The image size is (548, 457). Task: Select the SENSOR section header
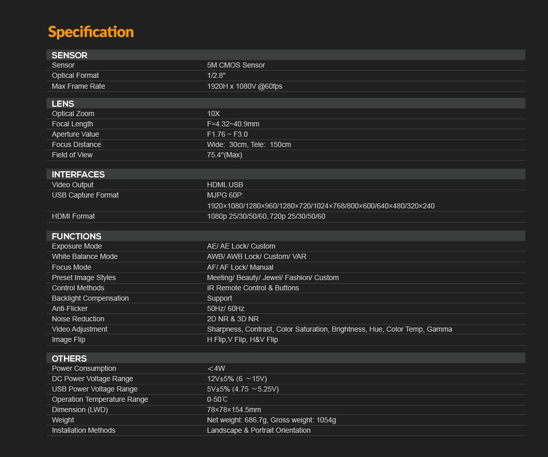70,55
